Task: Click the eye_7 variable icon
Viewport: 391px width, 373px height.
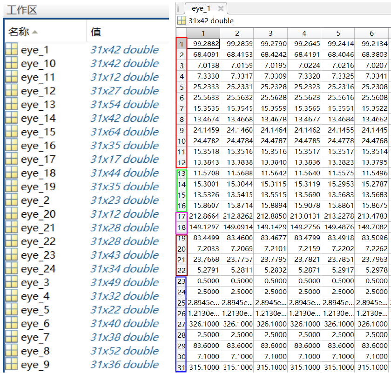Action: coord(12,337)
